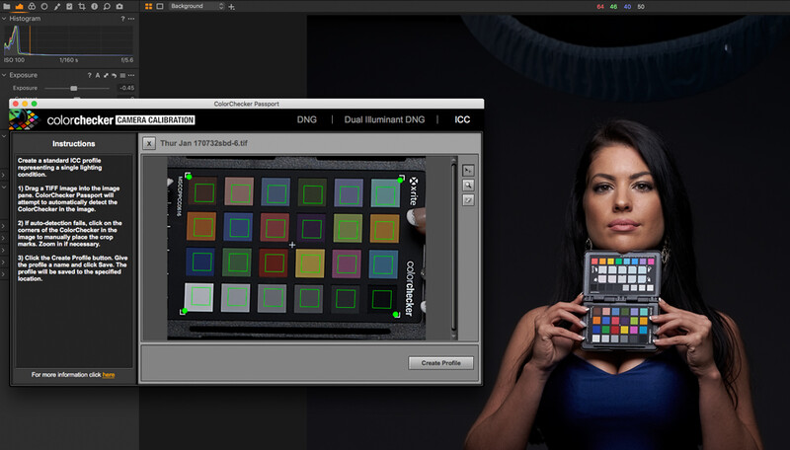Click the yellow patch on the ColorChecker
This screenshot has height=450, width=790.
tap(310, 262)
